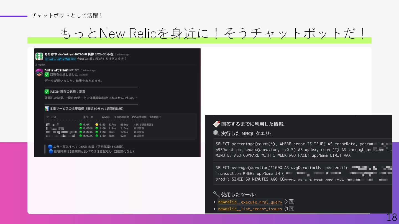Click the (edited) label after 回答を生成しました
Screen dimensions: 399x224
83,75
